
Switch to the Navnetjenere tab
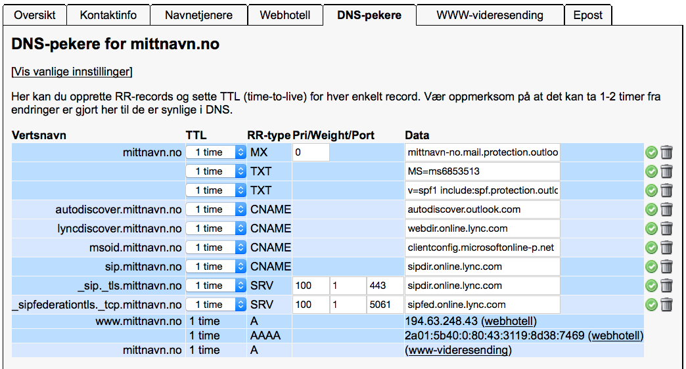click(198, 15)
